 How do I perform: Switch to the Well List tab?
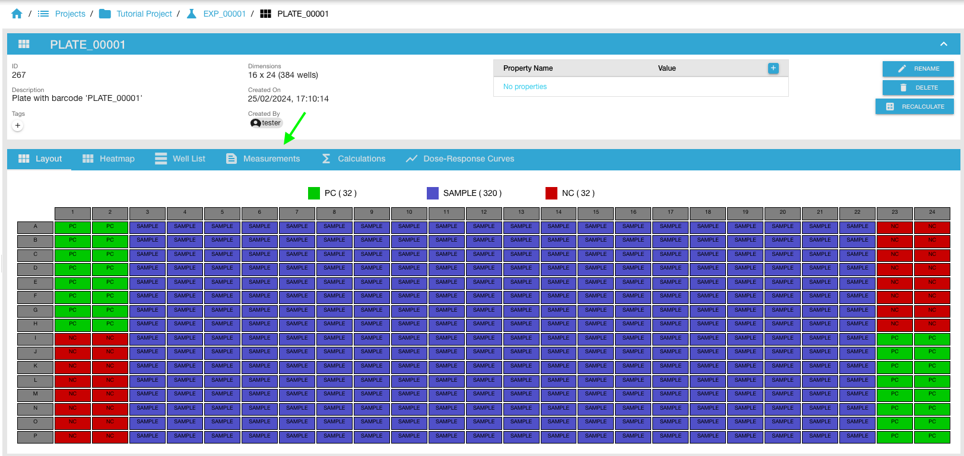(180, 159)
